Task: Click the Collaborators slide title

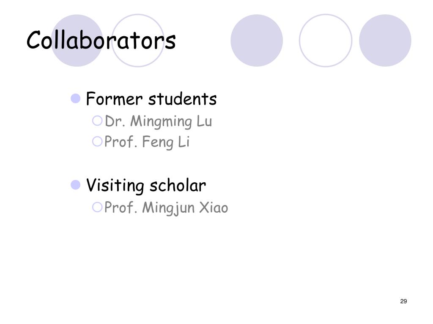Action: [101, 40]
